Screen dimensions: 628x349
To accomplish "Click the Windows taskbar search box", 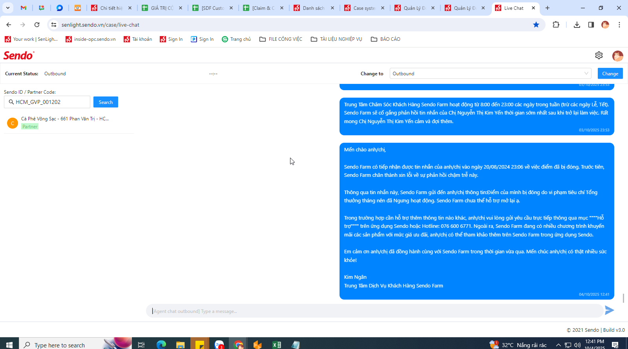I will tap(75, 345).
